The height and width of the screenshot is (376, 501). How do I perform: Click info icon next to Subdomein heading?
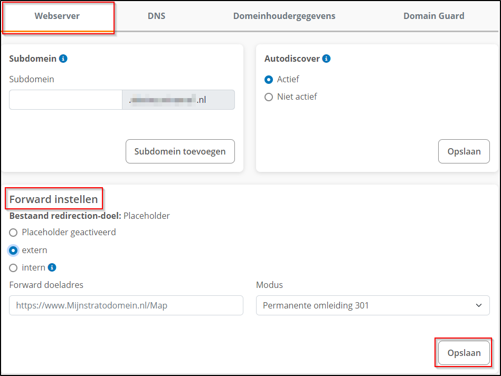coord(63,59)
